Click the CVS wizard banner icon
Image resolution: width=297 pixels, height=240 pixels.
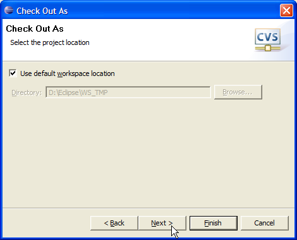point(267,40)
